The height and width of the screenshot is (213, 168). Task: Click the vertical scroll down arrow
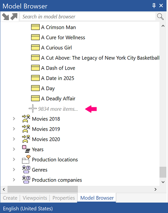click(x=163, y=182)
